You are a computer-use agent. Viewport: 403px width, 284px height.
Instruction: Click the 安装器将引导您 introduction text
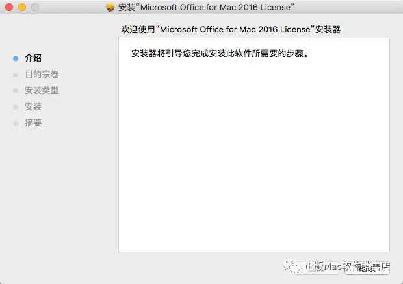(220, 53)
